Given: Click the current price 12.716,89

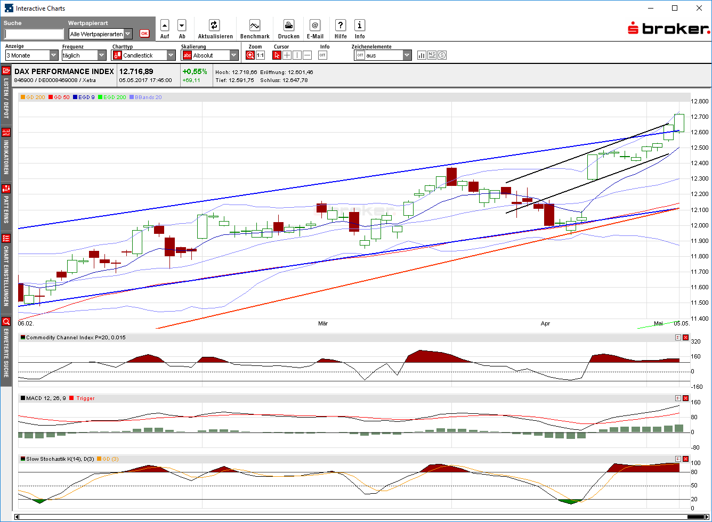Looking at the screenshot, I should 136,71.
